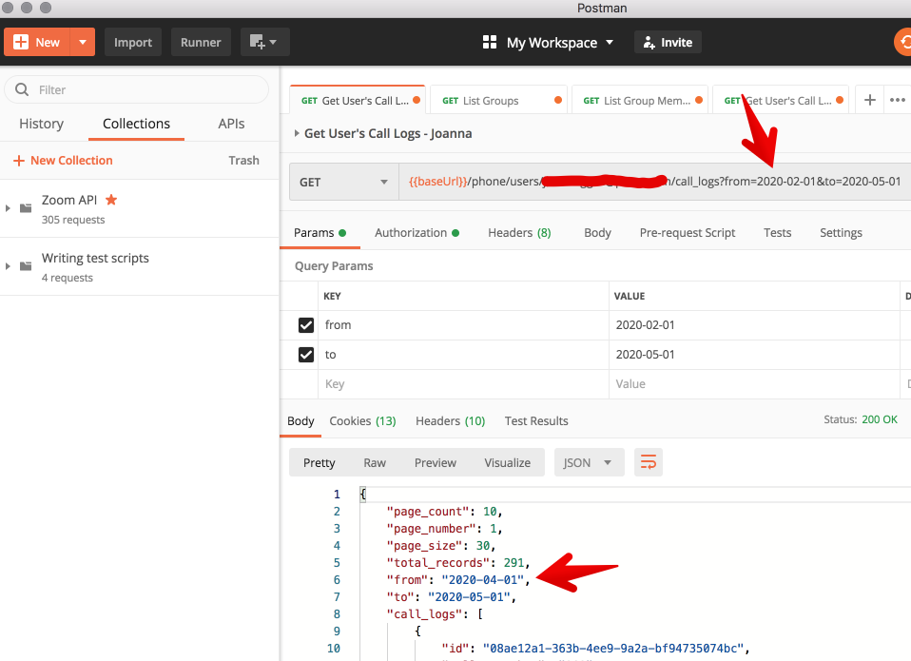
Task: Click the orange sync icon
Action: pyautogui.click(x=902, y=43)
